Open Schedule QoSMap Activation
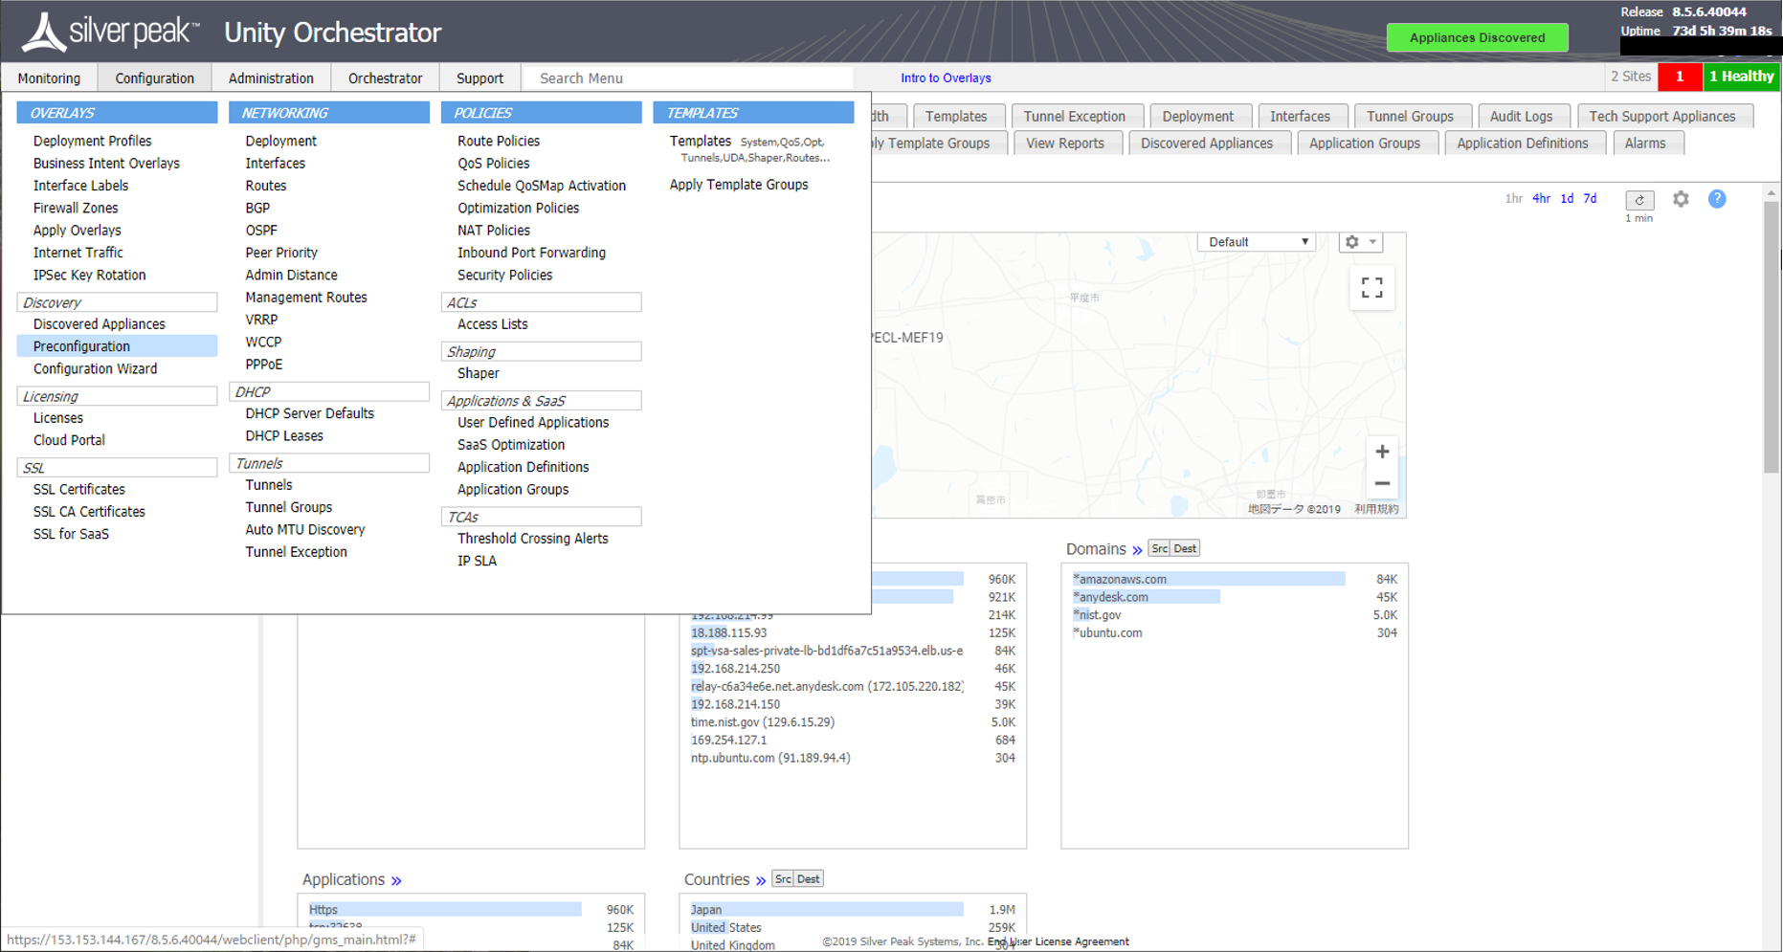 542,186
